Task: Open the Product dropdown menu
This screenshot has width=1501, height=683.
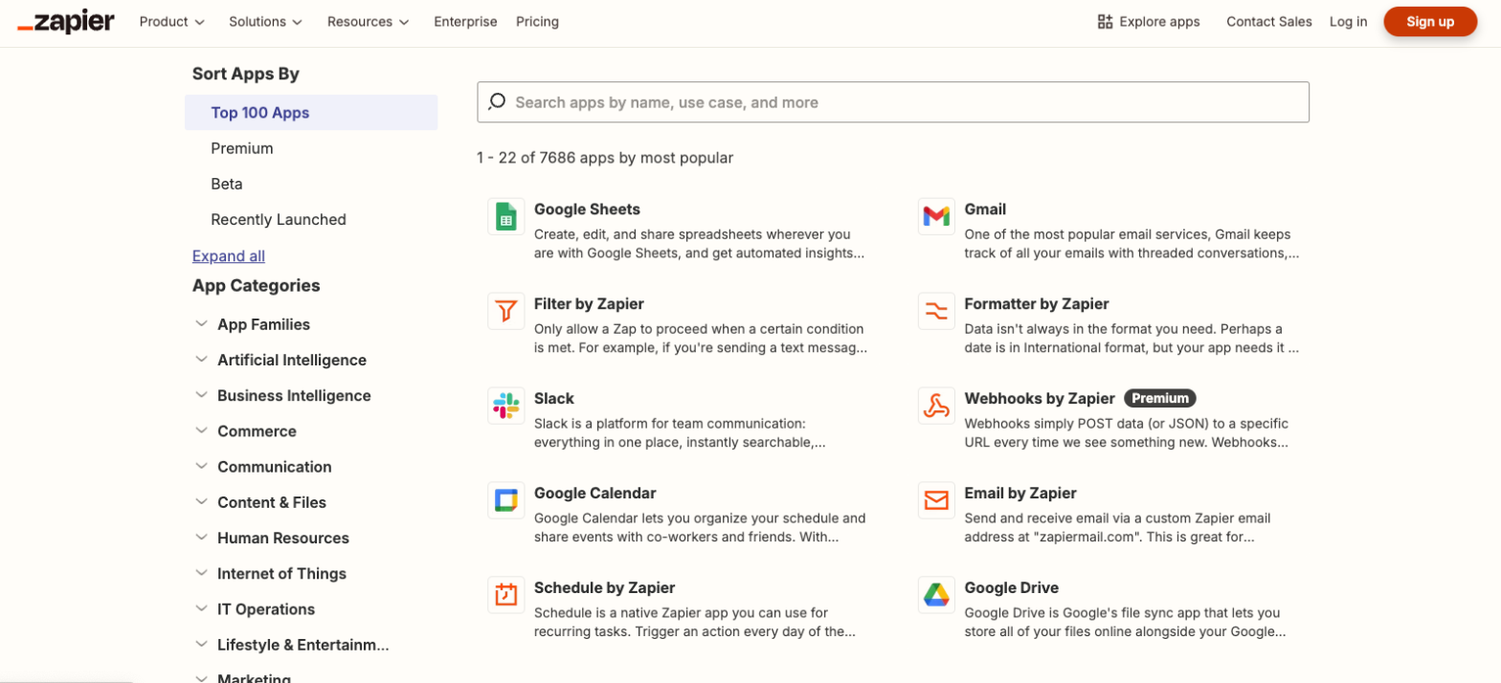Action: pyautogui.click(x=172, y=22)
